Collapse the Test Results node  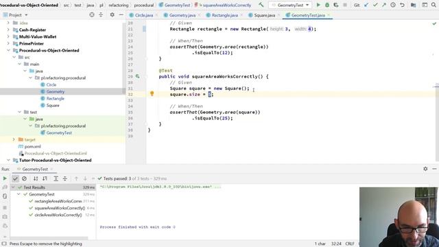(13, 187)
